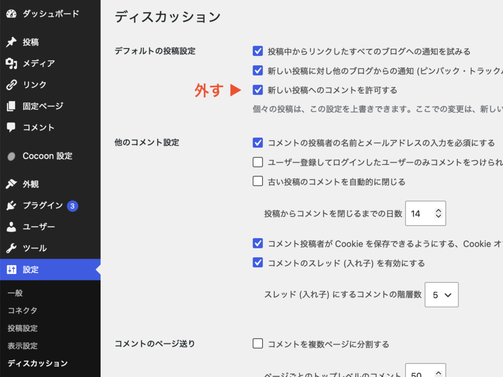Open the メディア menu
The height and width of the screenshot is (377, 503).
click(50, 63)
